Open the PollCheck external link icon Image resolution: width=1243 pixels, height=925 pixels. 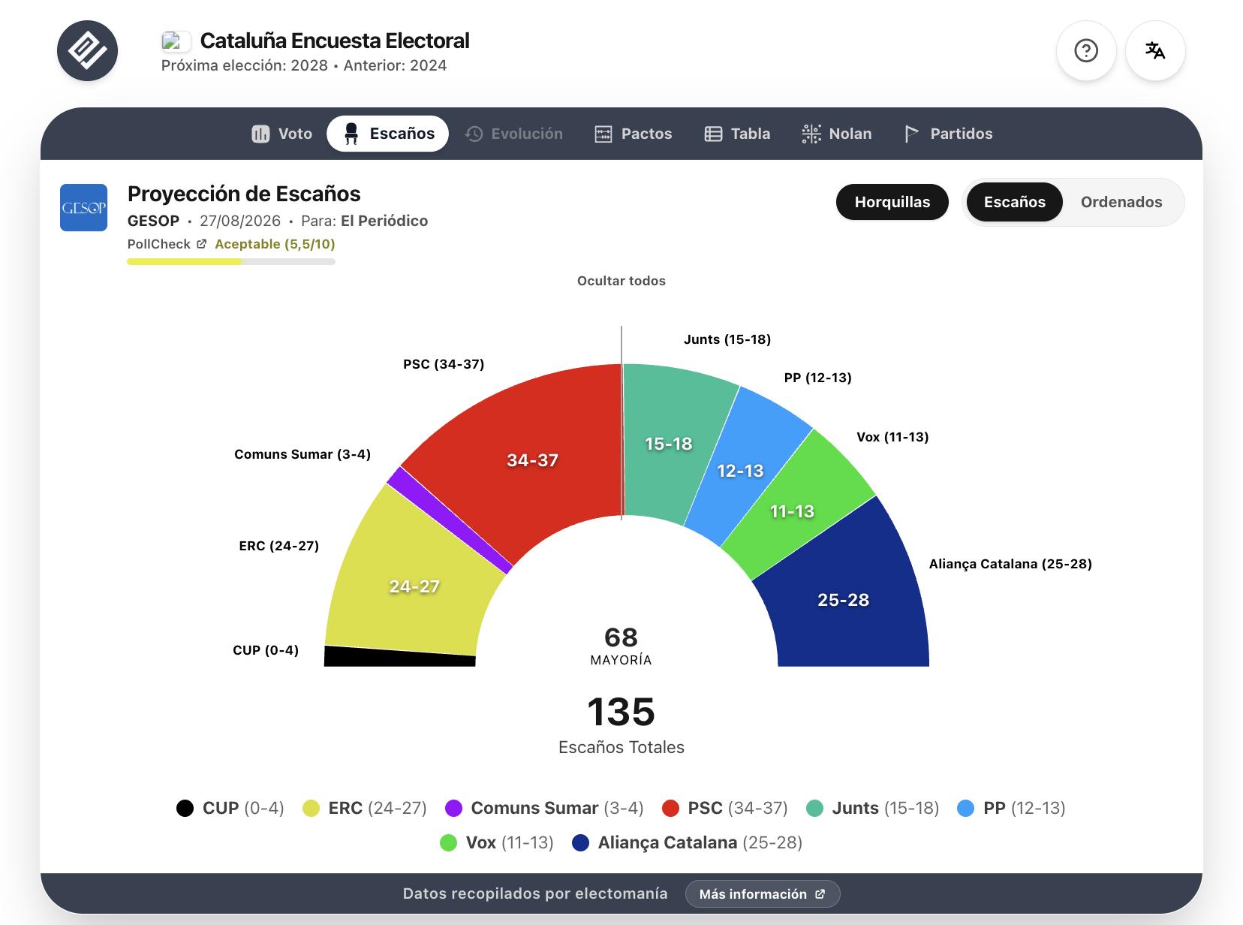pyautogui.click(x=201, y=244)
